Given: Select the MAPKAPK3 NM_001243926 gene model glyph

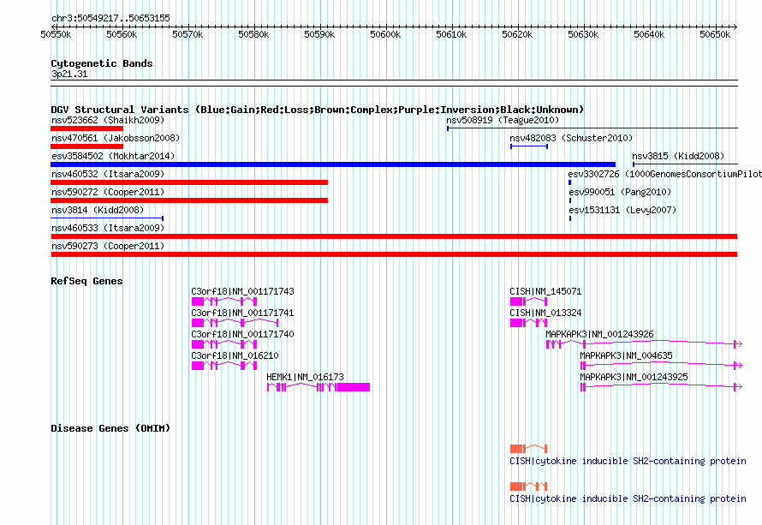Looking at the screenshot, I should tap(645, 344).
